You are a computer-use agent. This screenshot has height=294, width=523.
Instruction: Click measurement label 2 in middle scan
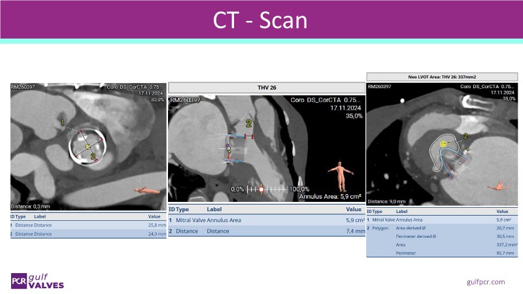[x=248, y=122]
